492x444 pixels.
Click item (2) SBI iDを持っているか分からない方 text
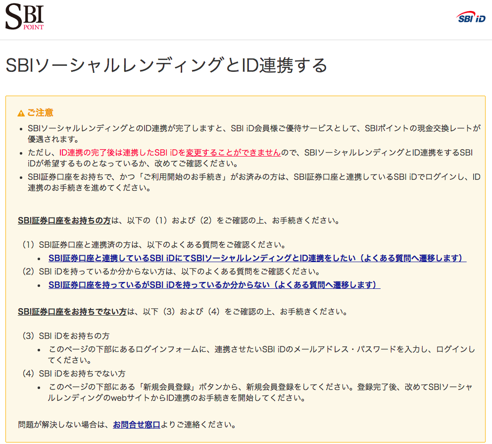click(x=171, y=272)
